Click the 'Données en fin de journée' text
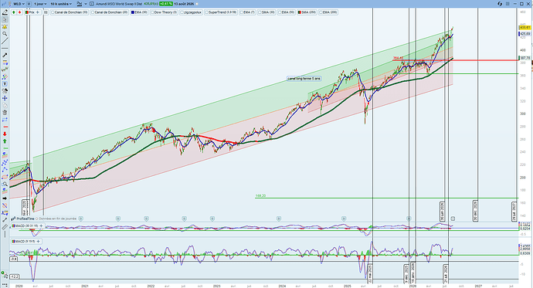The width and height of the screenshot is (533, 288). [58, 219]
